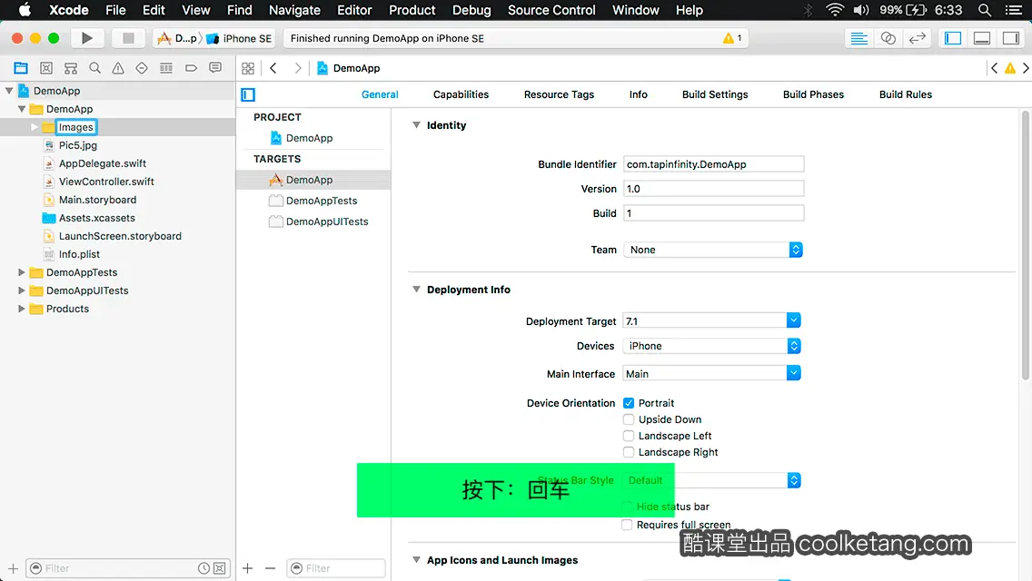
Task: Open the Project navigator folder icon
Action: [x=21, y=68]
